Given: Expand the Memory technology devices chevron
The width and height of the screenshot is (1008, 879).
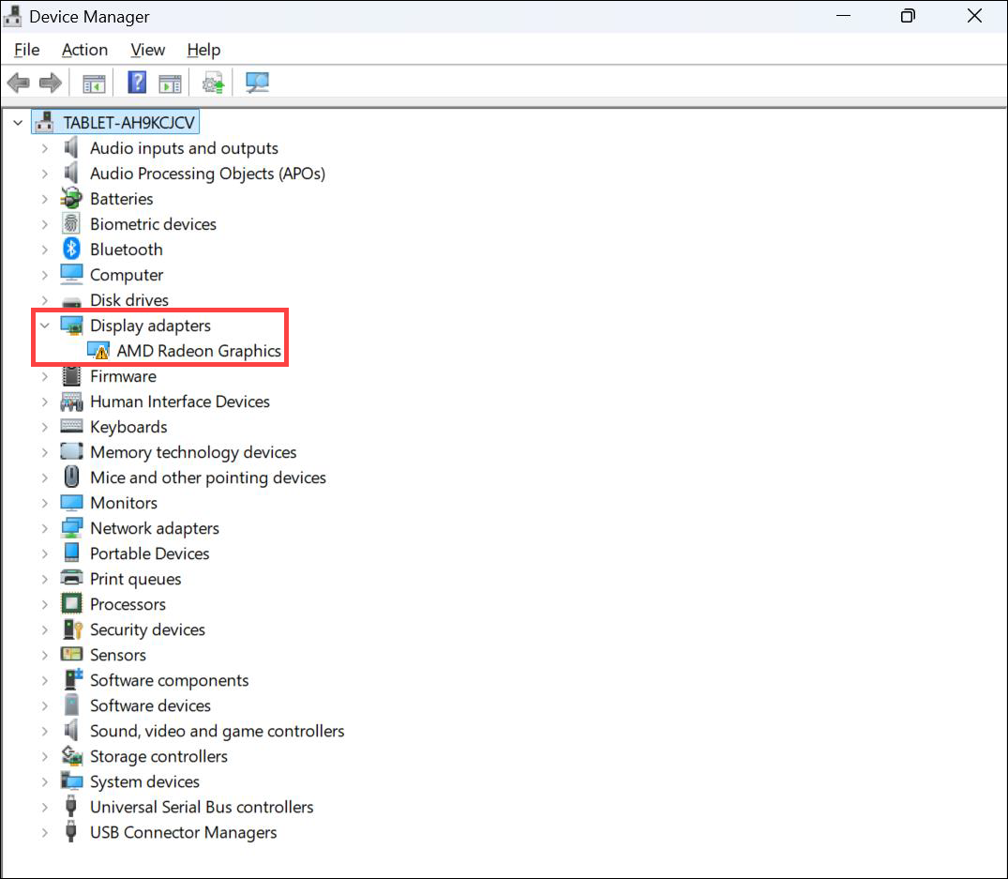Looking at the screenshot, I should coord(44,452).
